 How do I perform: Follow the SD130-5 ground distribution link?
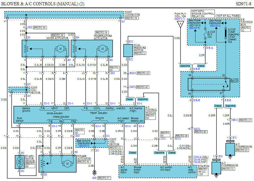(84, 146)
